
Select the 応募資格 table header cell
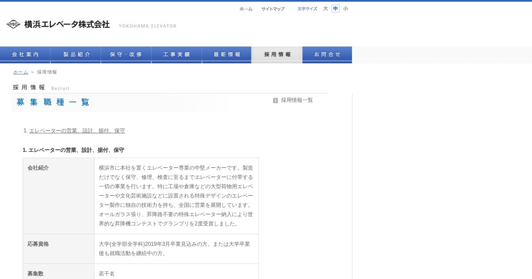[x=59, y=249]
